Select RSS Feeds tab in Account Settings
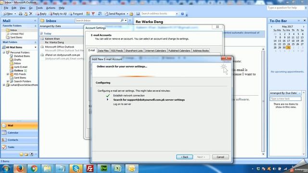 tap(117, 50)
